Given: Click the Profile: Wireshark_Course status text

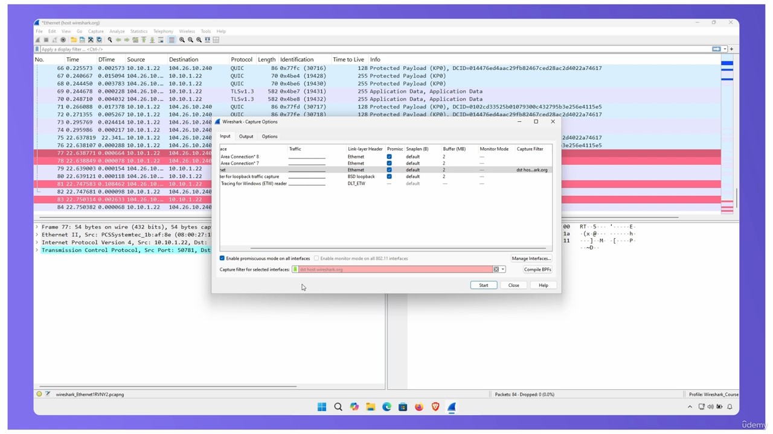Looking at the screenshot, I should (x=714, y=394).
